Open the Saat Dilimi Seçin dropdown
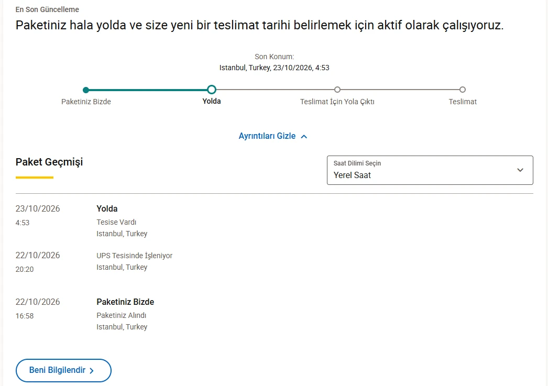The width and height of the screenshot is (548, 386). [430, 170]
